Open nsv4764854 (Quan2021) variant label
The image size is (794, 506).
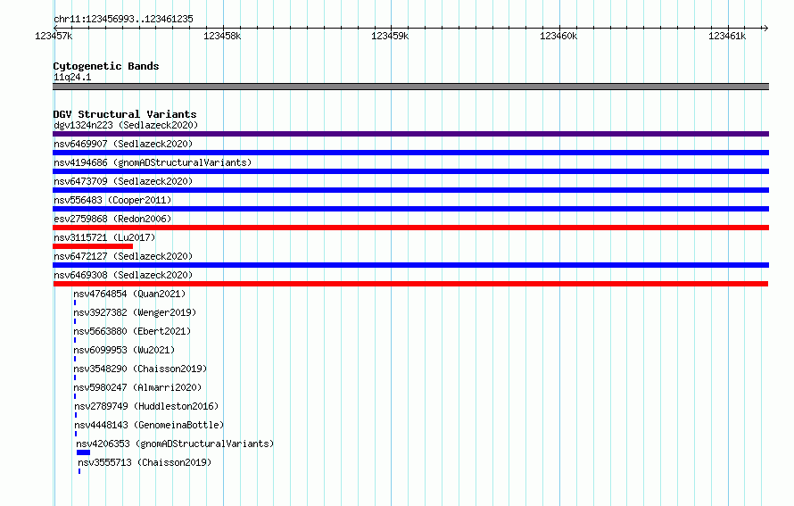point(129,294)
